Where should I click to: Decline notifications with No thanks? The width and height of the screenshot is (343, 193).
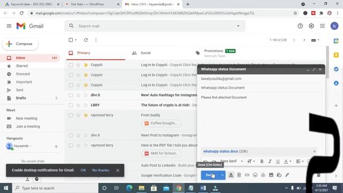(x=100, y=170)
